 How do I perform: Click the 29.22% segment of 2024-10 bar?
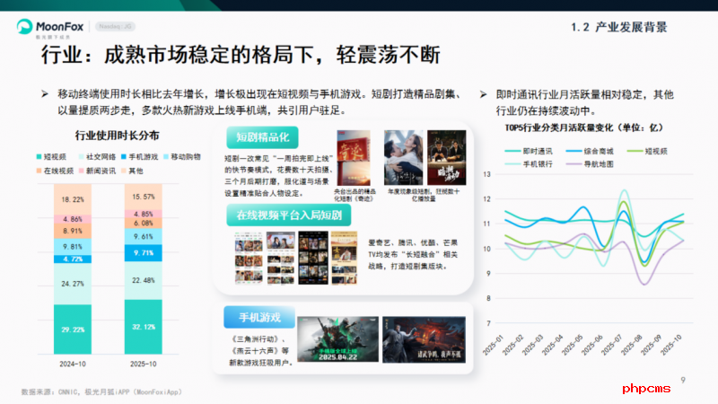point(72,329)
